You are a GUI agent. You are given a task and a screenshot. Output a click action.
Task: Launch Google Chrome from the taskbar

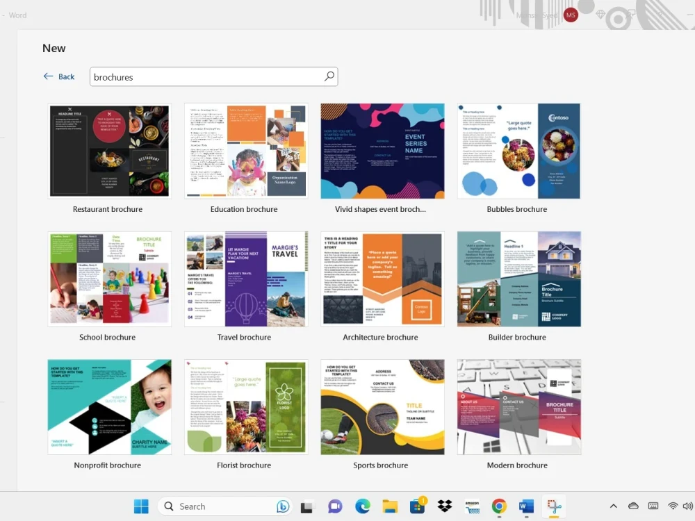click(x=499, y=506)
